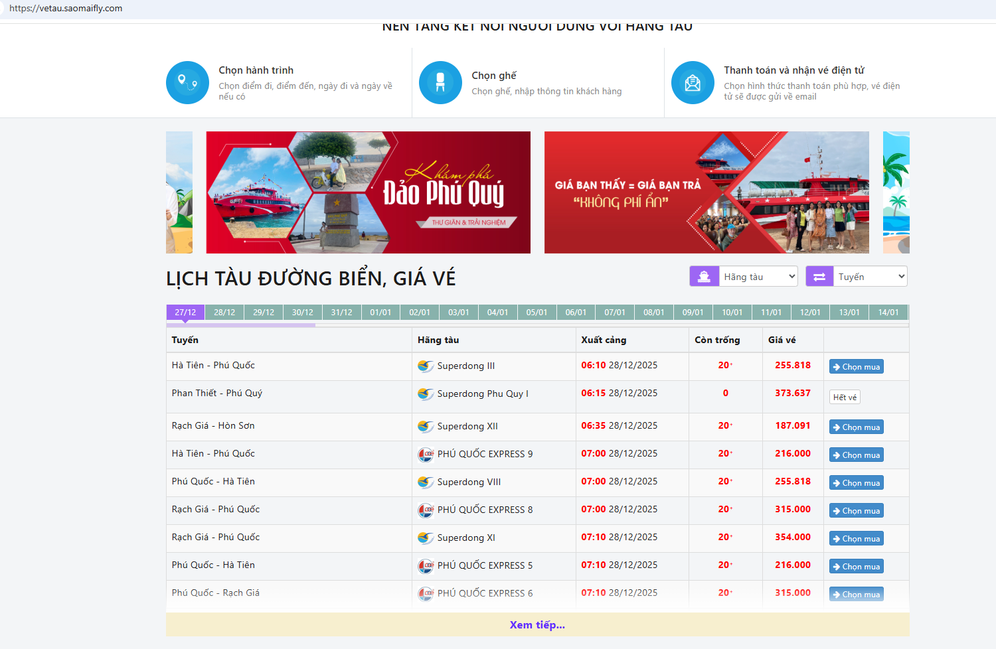Screen dimensions: 996x649
Task: Click the e-ticket envelope icon
Action: pos(693,83)
